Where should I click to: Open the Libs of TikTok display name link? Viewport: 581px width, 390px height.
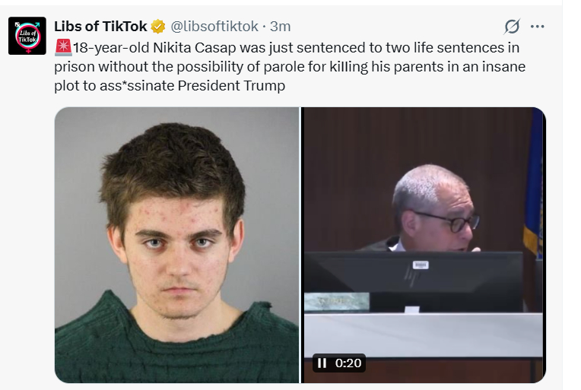[100, 27]
